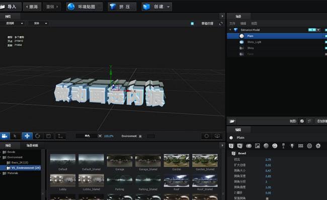This screenshot has width=327, height=200.
Task: Click the 撤消 undo button
Action: coord(32,7)
